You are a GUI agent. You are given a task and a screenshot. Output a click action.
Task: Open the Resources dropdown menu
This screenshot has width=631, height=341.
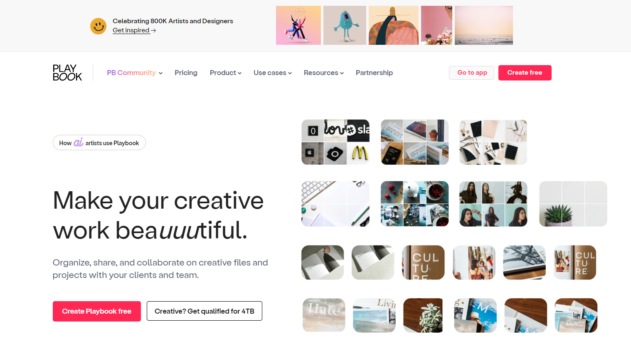tap(324, 73)
